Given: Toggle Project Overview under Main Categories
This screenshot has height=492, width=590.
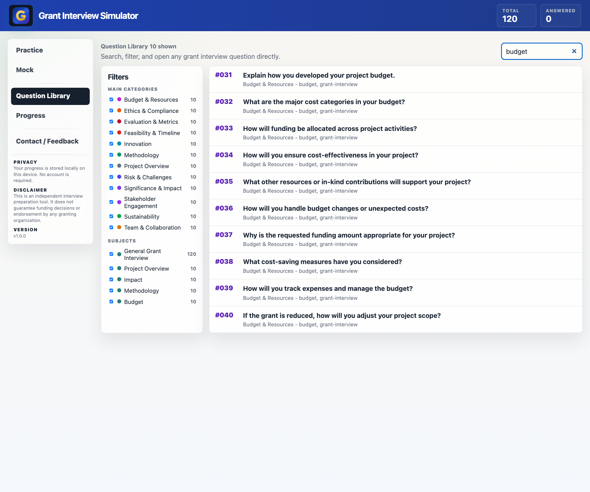Looking at the screenshot, I should coord(111,166).
